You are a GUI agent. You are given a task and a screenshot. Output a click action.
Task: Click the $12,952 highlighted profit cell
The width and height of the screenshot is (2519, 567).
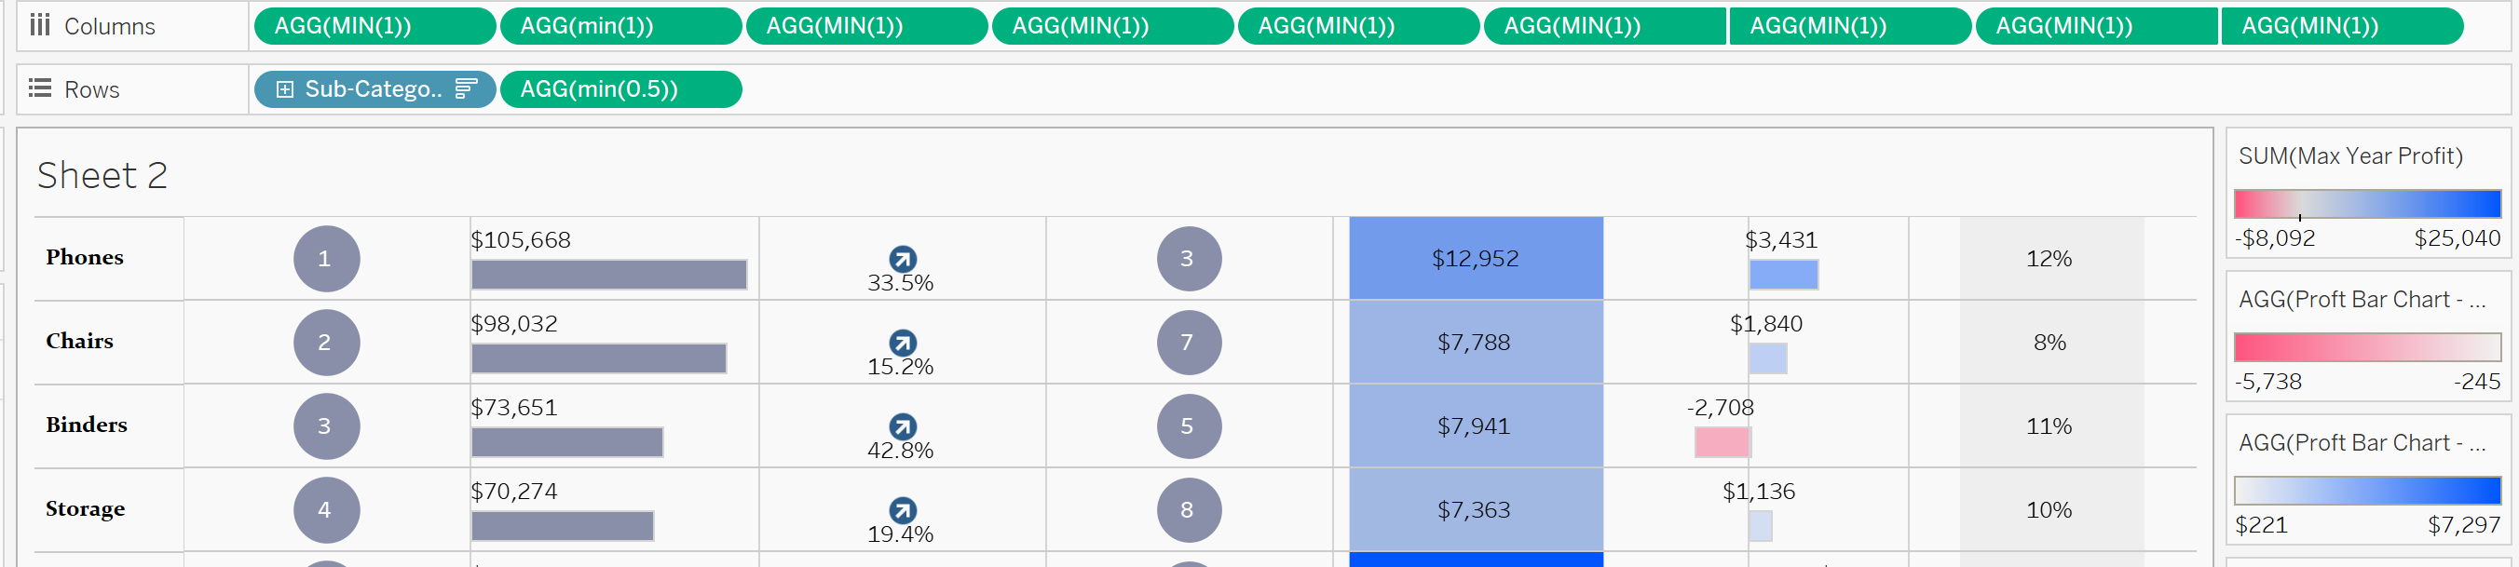(1475, 259)
